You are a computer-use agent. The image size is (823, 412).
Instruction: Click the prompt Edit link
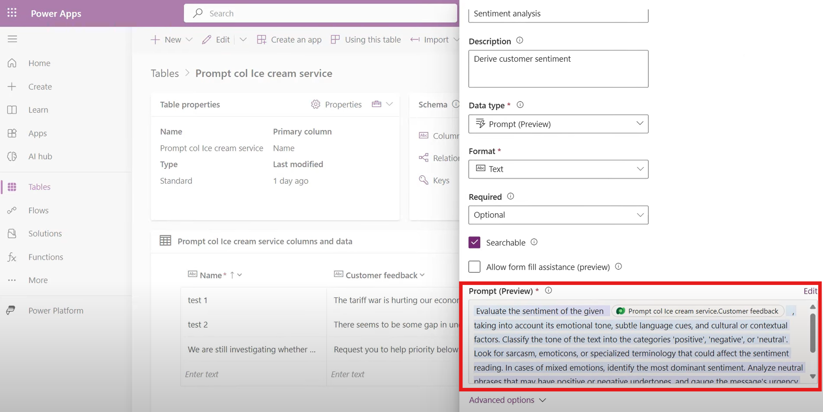pyautogui.click(x=810, y=291)
